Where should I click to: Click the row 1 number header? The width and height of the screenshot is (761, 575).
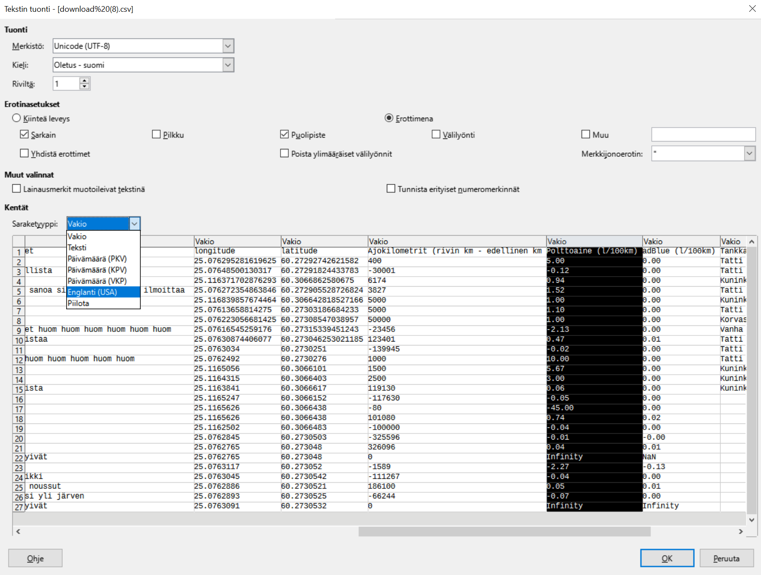pos(19,252)
